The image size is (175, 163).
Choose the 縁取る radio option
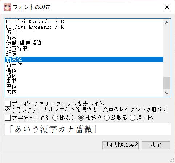[x=107, y=118]
